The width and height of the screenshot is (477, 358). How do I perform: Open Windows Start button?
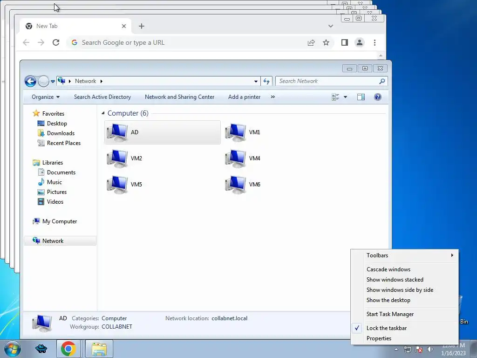pos(12,349)
